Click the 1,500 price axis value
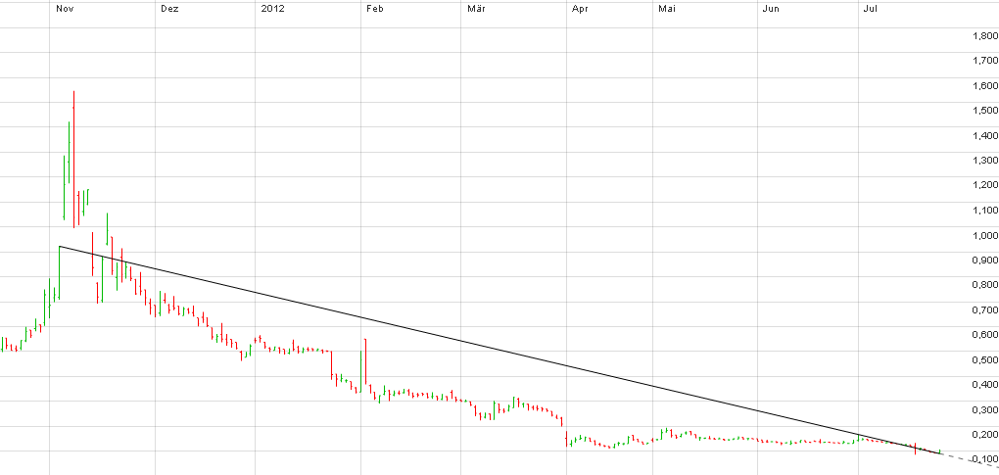This screenshot has height=475, width=999. point(985,111)
